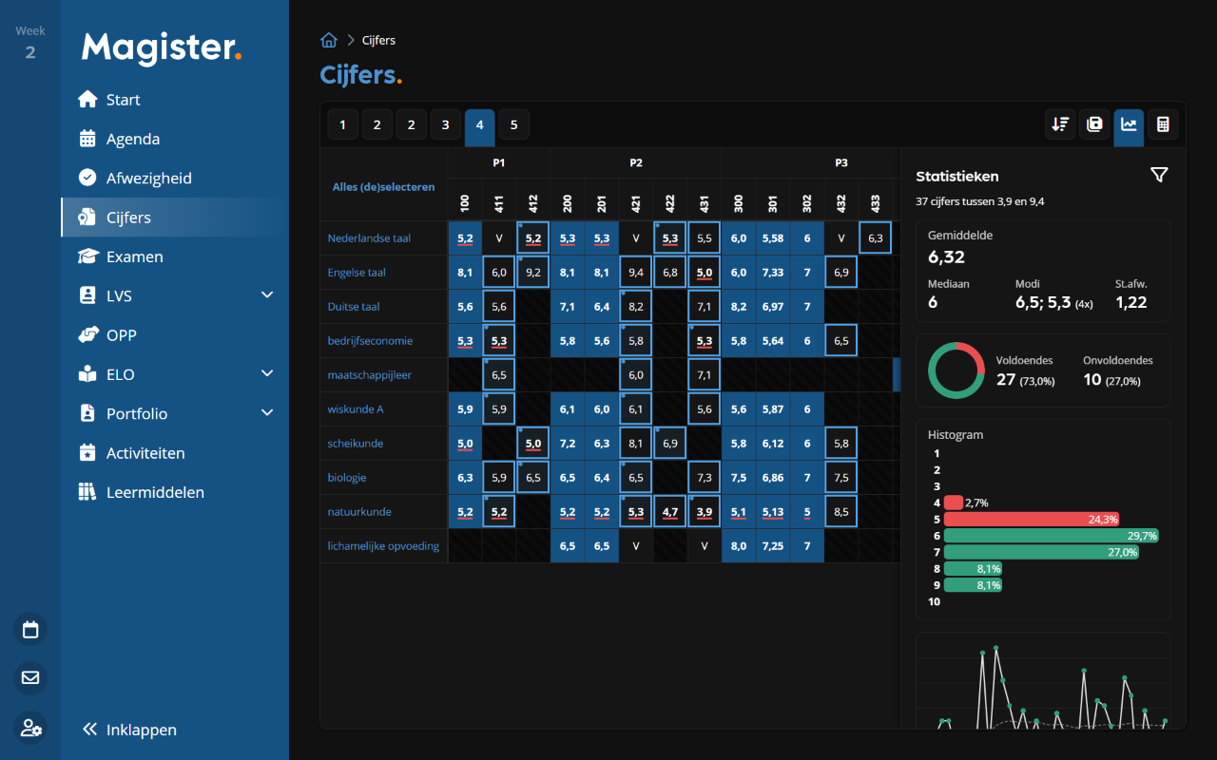
Task: Switch to grade tab 3
Action: [445, 124]
